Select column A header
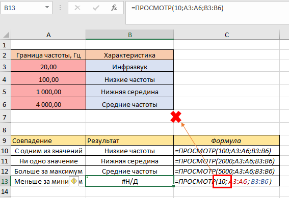 (x=48, y=35)
